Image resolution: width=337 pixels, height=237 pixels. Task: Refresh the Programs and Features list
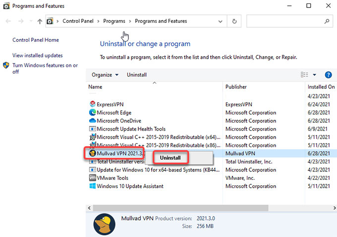[x=234, y=21]
